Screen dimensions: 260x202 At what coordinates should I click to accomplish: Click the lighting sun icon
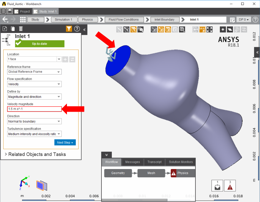tap(223, 30)
